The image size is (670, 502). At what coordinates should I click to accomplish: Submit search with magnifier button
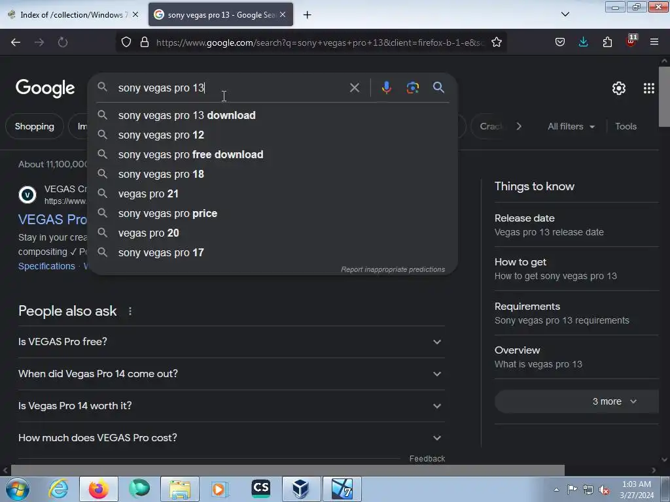click(438, 88)
